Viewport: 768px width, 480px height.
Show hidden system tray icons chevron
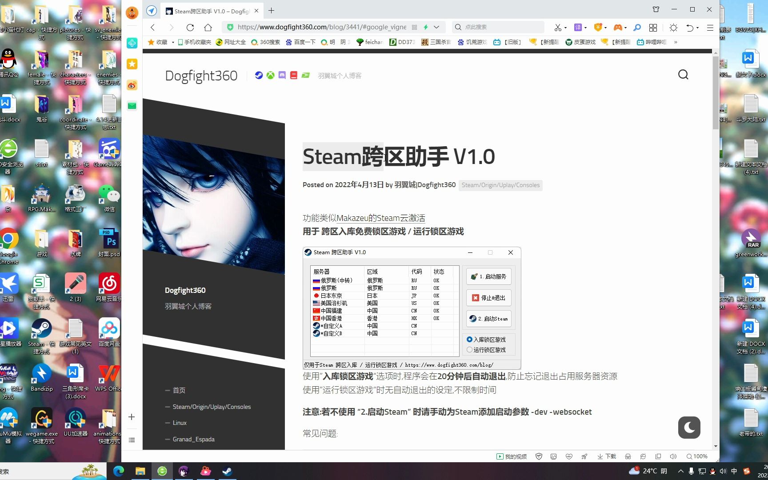[x=680, y=471]
